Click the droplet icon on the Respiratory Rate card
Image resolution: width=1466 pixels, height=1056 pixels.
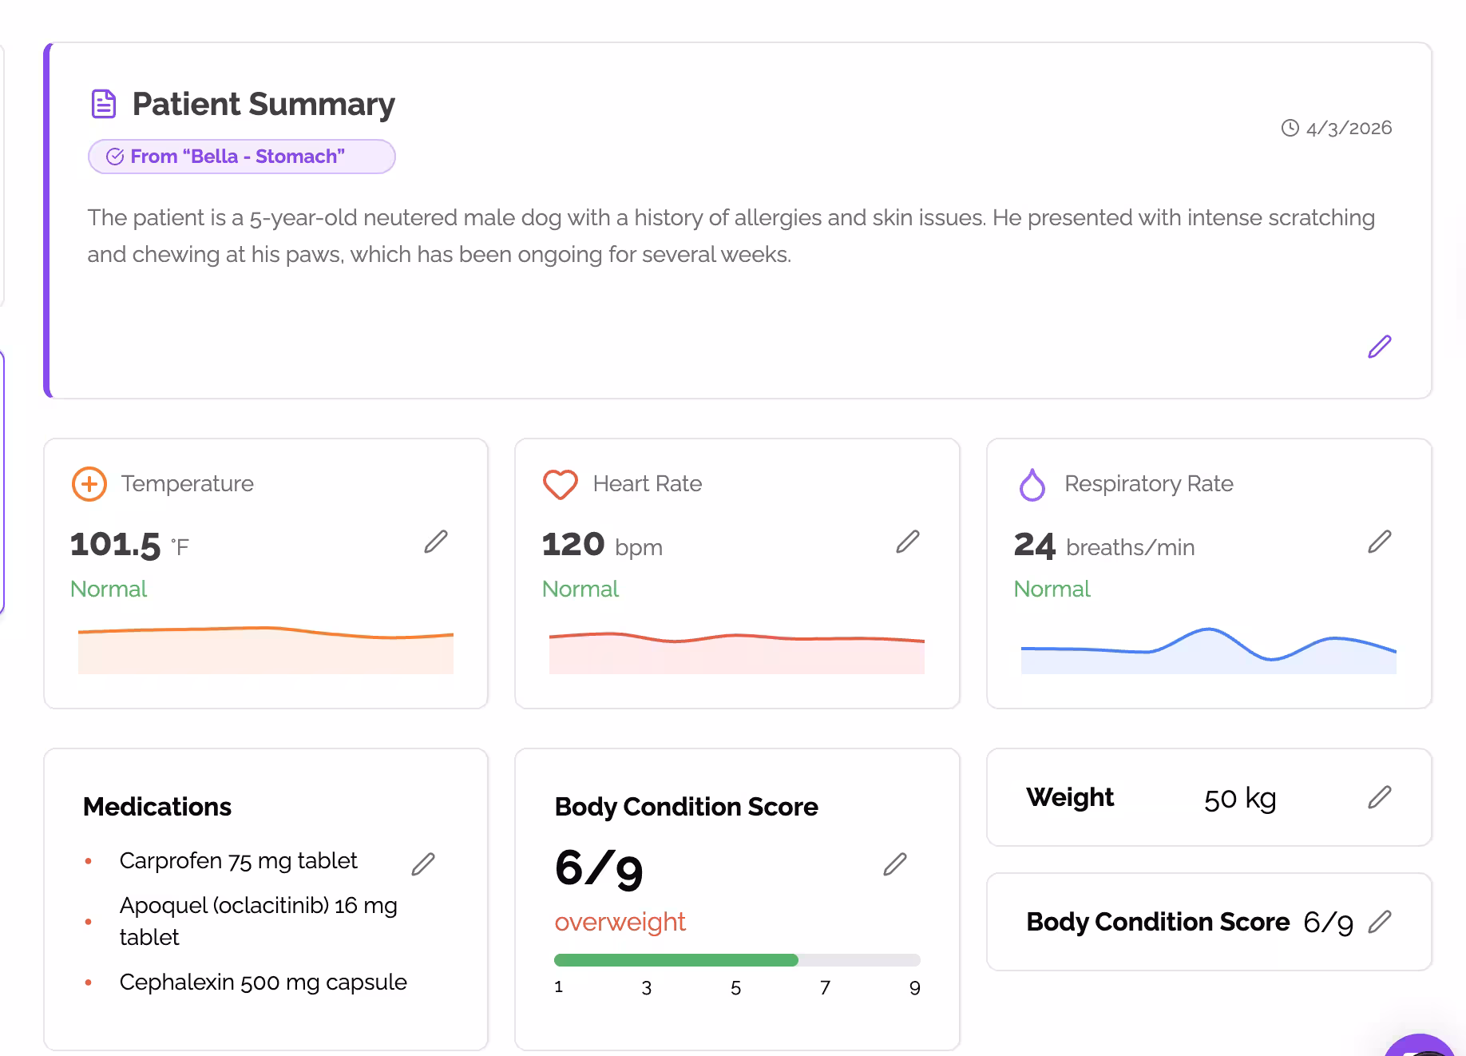tap(1032, 484)
